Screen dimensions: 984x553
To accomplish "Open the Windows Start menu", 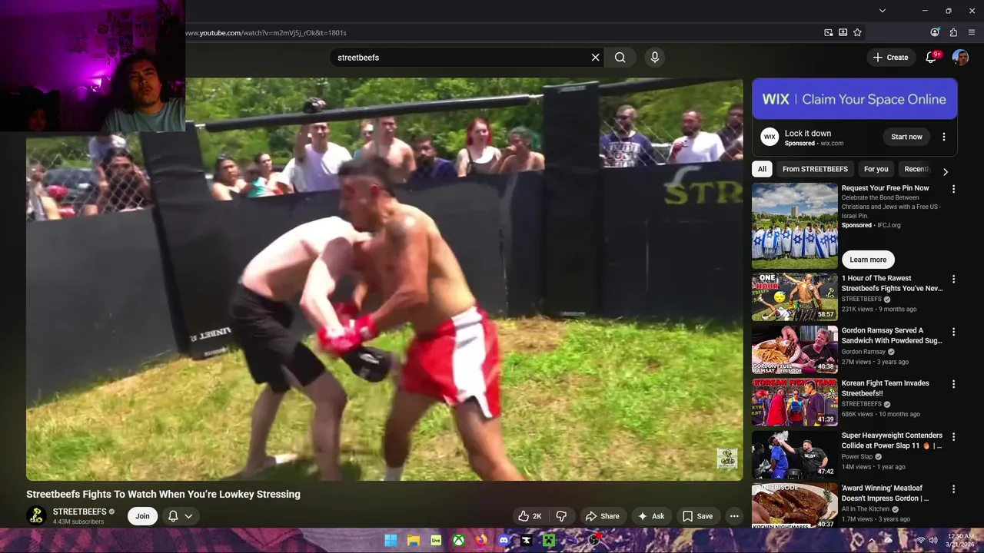I will [x=391, y=541].
